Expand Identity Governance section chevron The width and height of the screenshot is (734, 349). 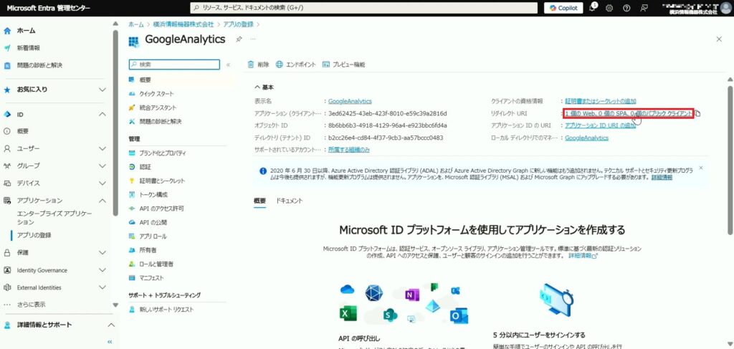[103, 270]
